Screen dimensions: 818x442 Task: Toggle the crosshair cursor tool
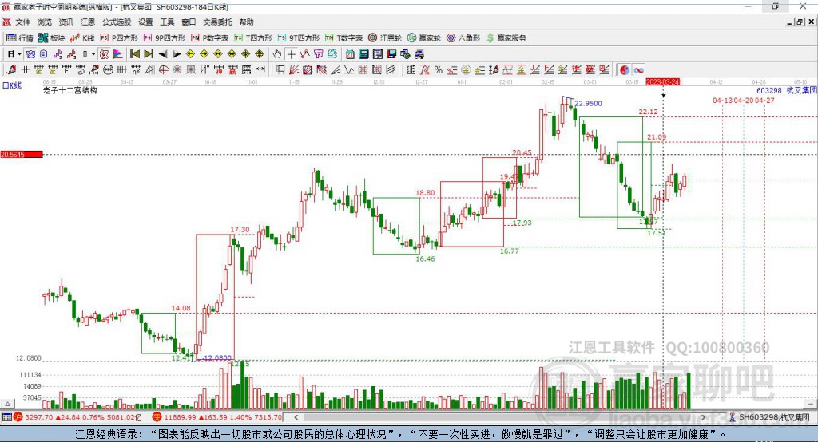[291, 54]
